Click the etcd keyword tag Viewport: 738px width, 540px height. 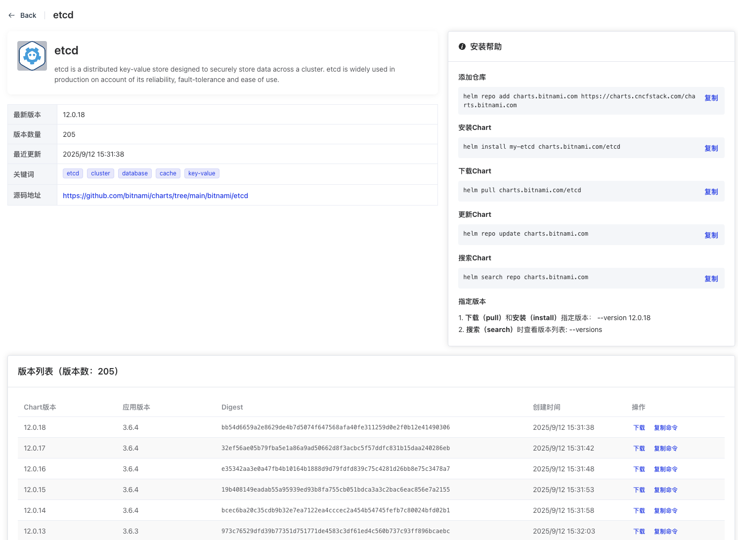point(73,173)
